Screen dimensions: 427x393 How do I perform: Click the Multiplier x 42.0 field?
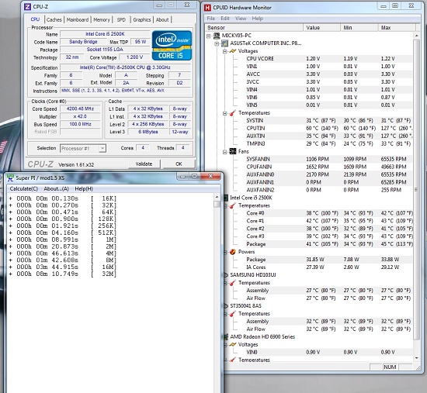[80, 116]
